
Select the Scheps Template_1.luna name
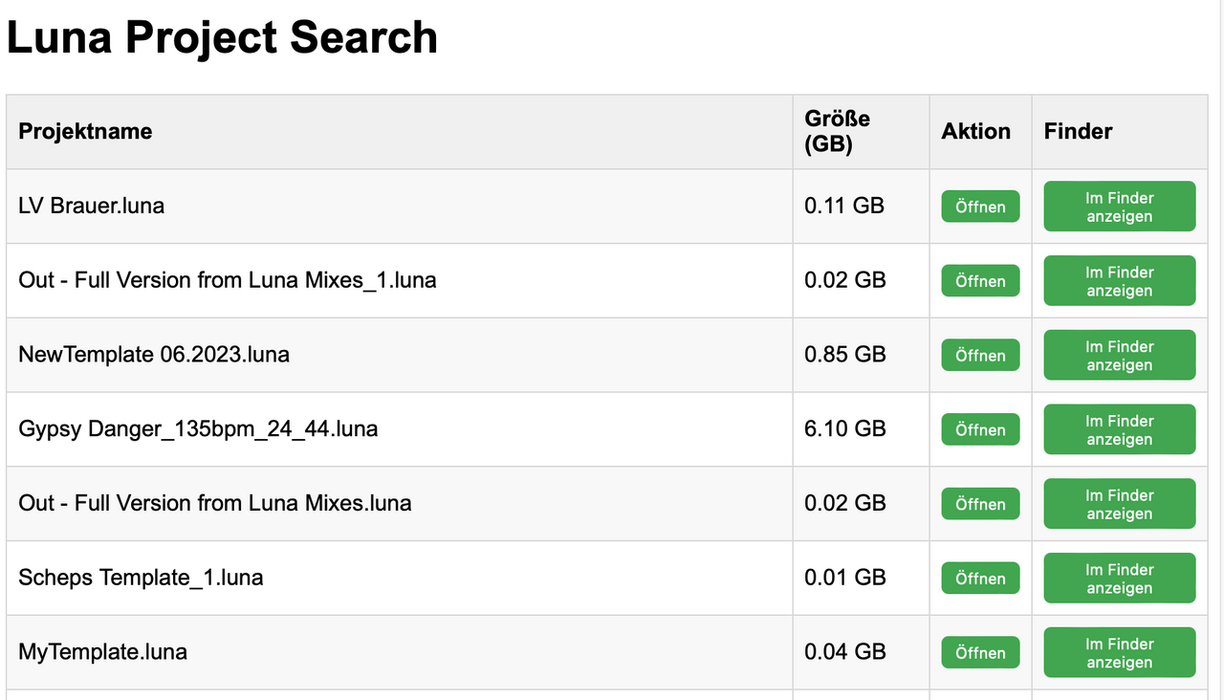tap(141, 578)
